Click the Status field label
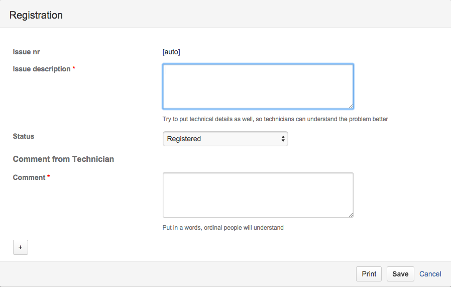 tap(23, 136)
